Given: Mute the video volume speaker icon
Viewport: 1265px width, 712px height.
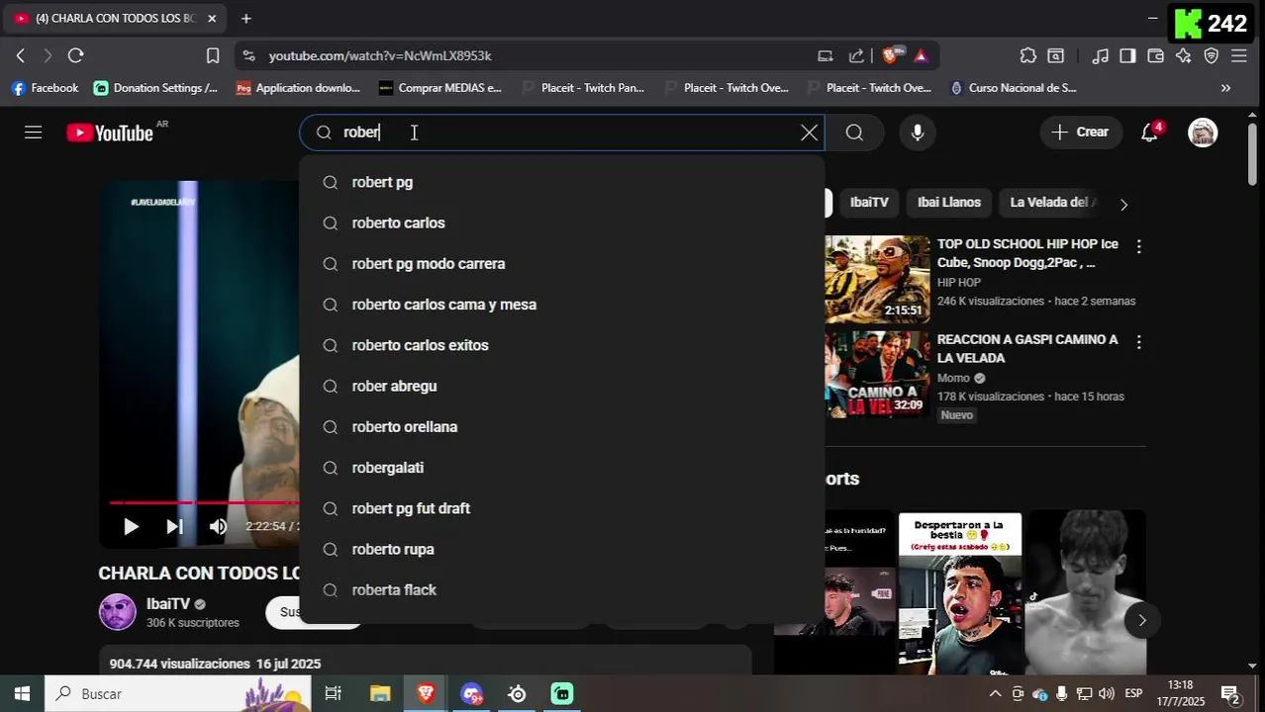Looking at the screenshot, I should tap(218, 527).
